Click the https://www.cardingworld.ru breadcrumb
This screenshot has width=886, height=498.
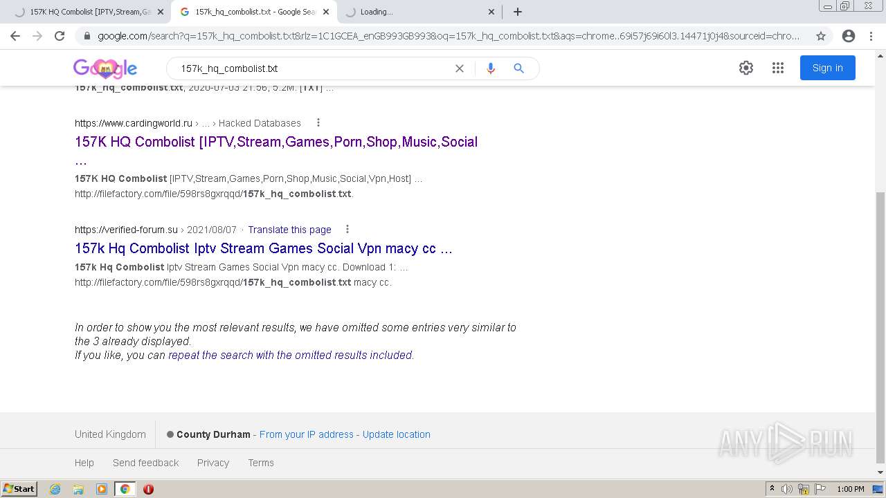pos(134,123)
